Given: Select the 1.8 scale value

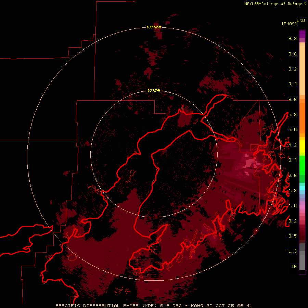Looking at the screenshot, I should tap(293, 191).
